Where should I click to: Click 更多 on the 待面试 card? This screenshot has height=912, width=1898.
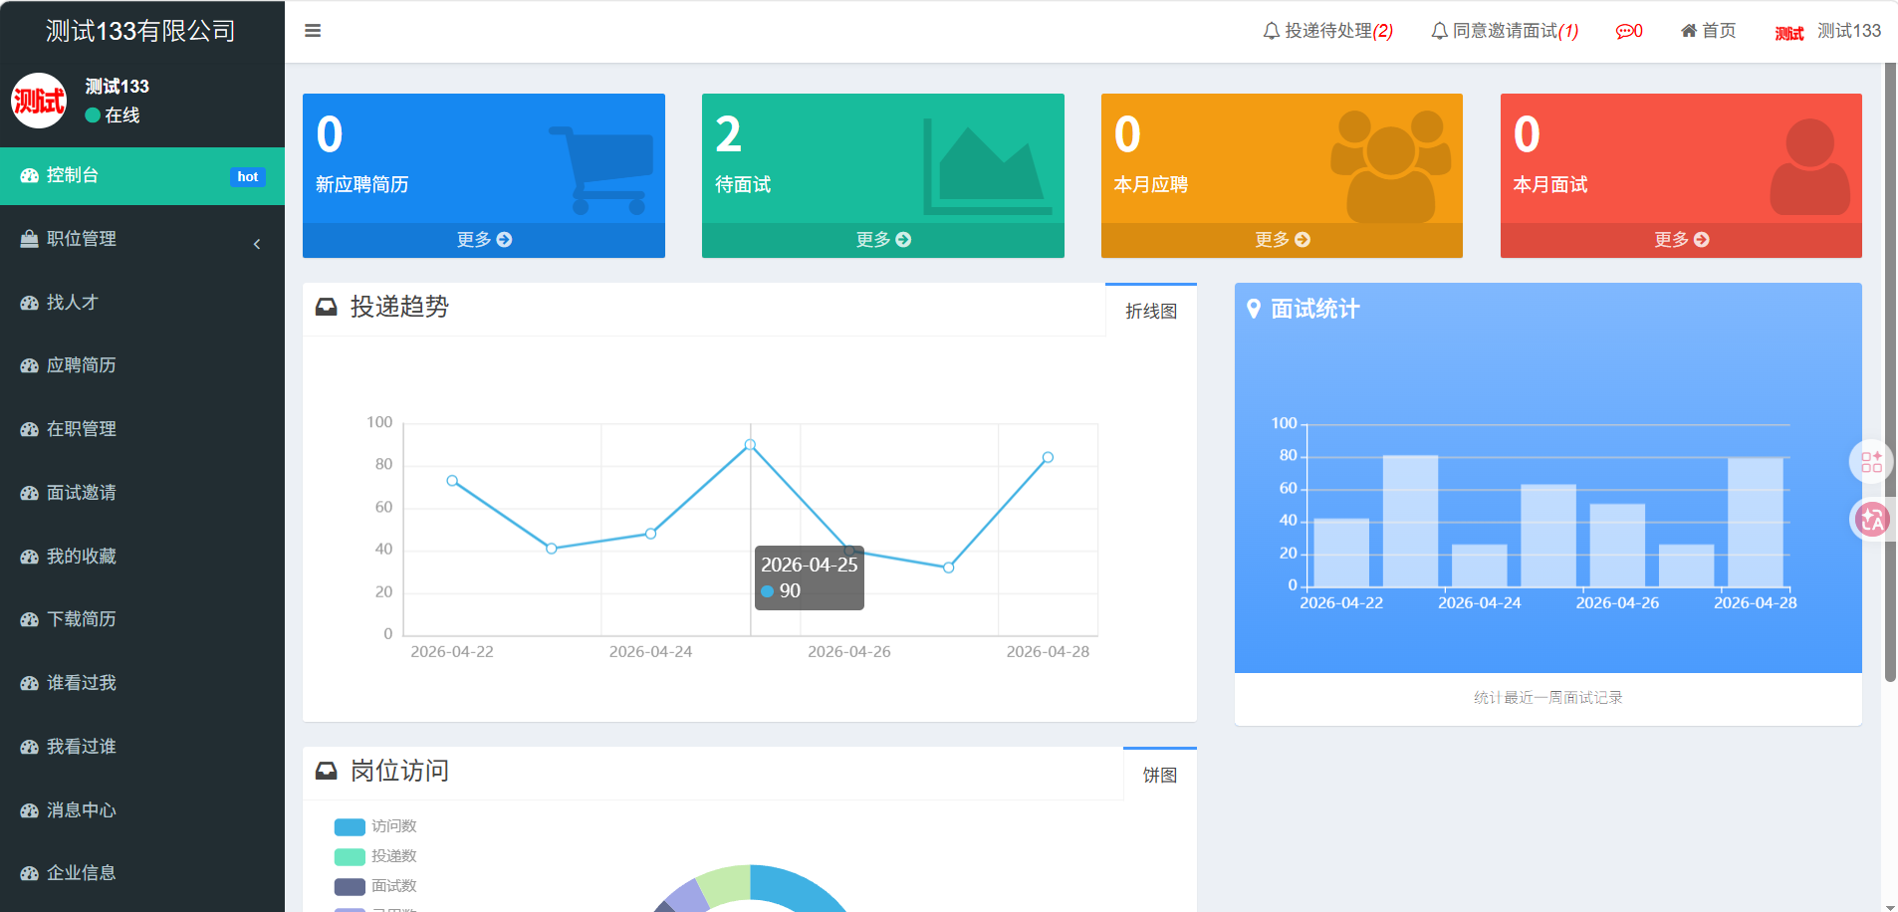[883, 240]
